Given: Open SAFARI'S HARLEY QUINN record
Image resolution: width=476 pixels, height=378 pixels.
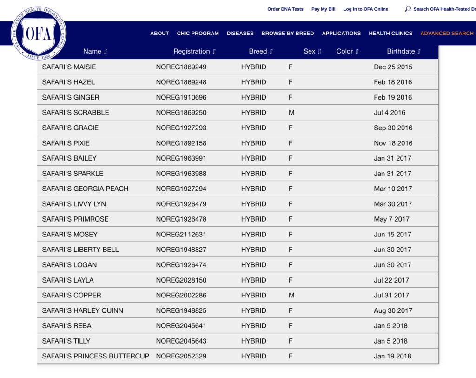Looking at the screenshot, I should [x=83, y=310].
